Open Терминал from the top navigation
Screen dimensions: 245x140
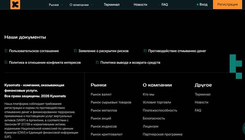click(111, 5)
